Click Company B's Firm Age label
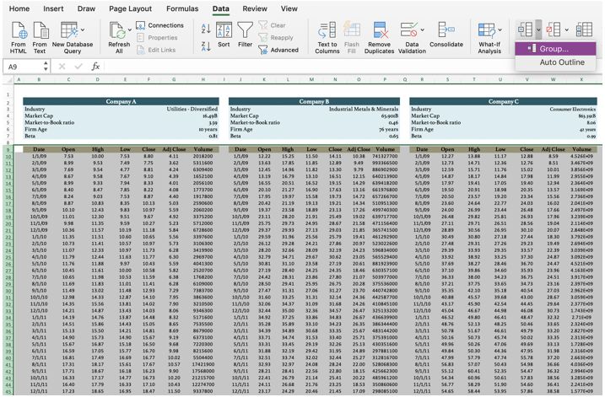Viewport: 605px width, 397px height. [241, 129]
